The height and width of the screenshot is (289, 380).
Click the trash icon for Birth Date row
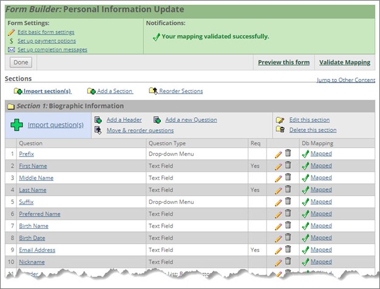[288, 237]
